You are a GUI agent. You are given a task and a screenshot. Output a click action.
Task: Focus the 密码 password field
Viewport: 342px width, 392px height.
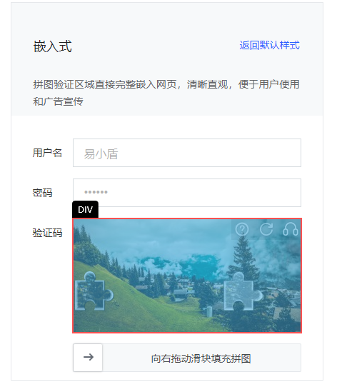point(187,193)
